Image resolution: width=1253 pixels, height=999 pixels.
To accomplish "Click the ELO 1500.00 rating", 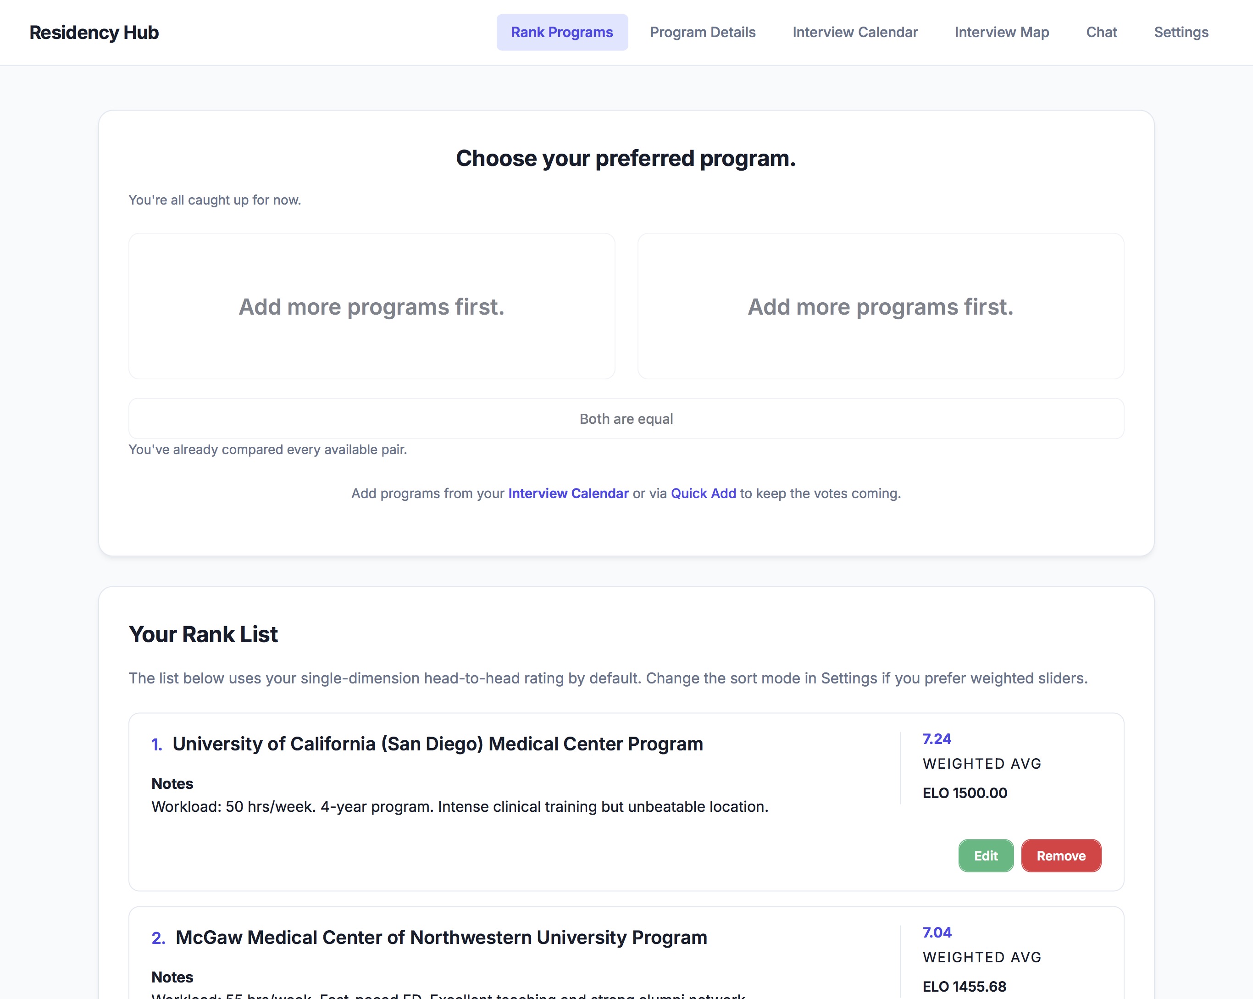I will [x=964, y=793].
